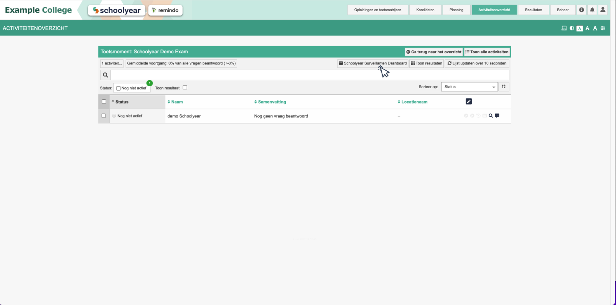Focus the activity search input field
Image resolution: width=616 pixels, height=305 pixels.
(x=310, y=75)
